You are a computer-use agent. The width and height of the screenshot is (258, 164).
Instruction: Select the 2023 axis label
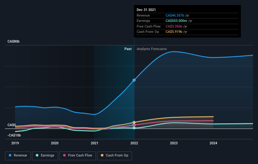174,143
